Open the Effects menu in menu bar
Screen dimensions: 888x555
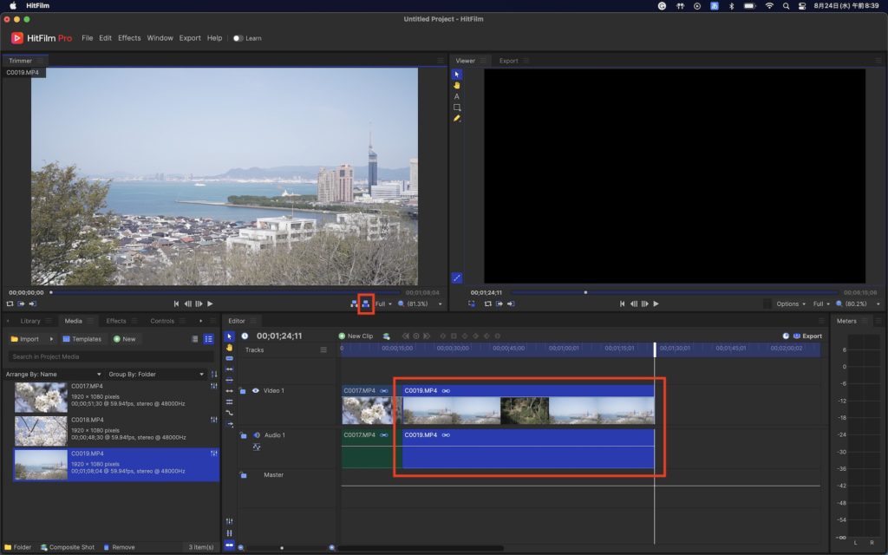click(x=129, y=38)
